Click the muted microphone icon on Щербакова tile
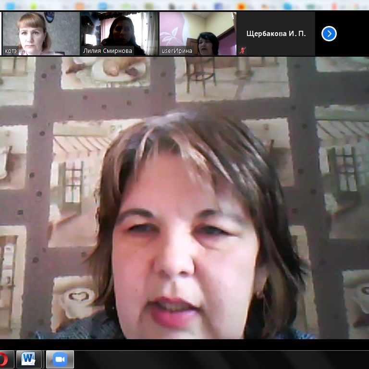Image resolution: width=369 pixels, height=369 pixels. (x=243, y=50)
